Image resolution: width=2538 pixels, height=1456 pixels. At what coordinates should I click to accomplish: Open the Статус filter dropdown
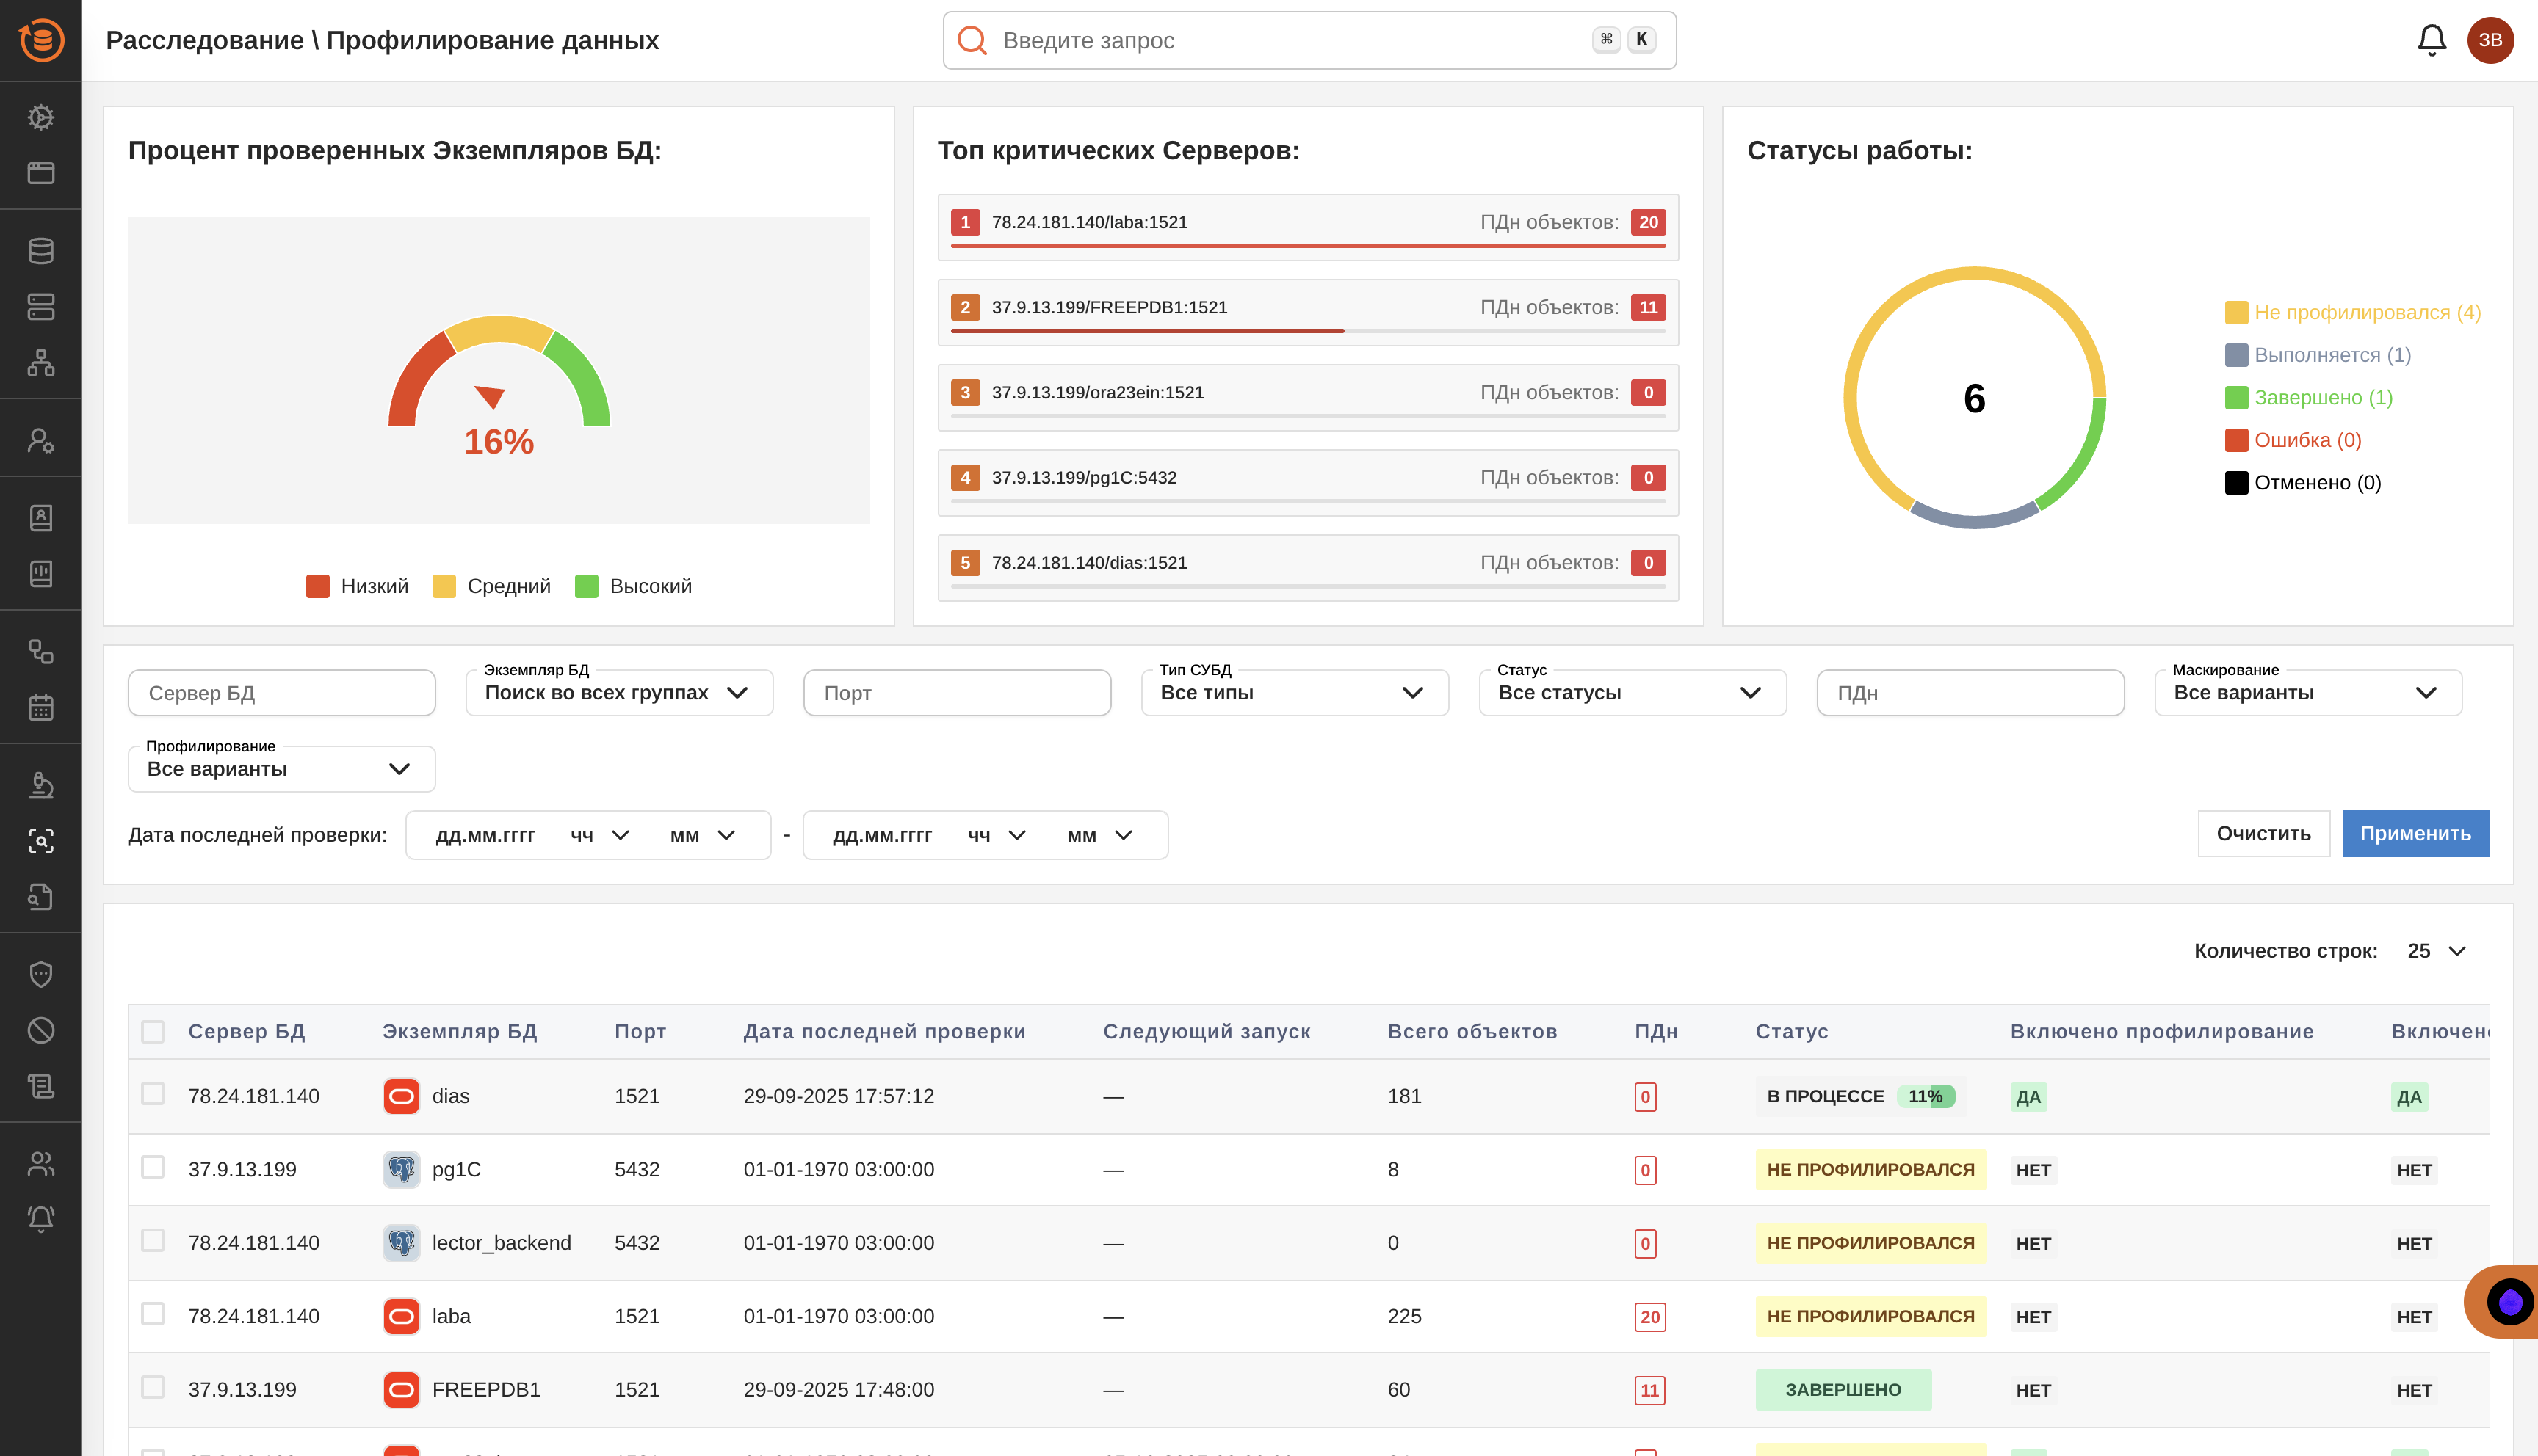point(1632,693)
